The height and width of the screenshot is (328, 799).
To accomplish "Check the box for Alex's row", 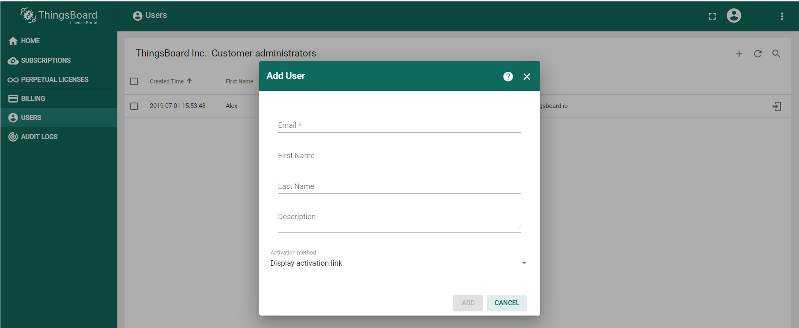I will point(134,106).
